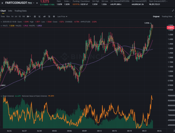Image resolution: width=175 pixels, height=133 pixels.
Task: Select the Time line chart option
Action: tap(3, 16)
